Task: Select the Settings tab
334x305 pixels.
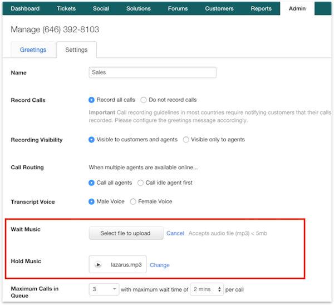Action: click(76, 50)
